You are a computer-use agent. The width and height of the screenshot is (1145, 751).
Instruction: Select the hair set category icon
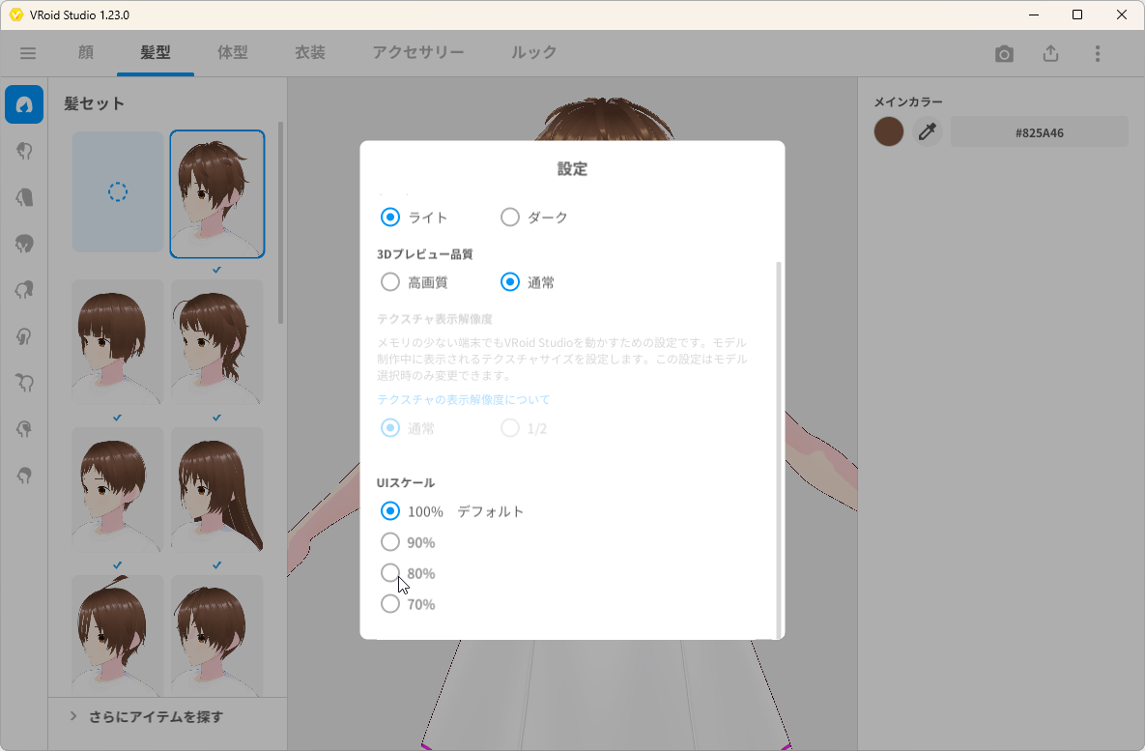23,104
